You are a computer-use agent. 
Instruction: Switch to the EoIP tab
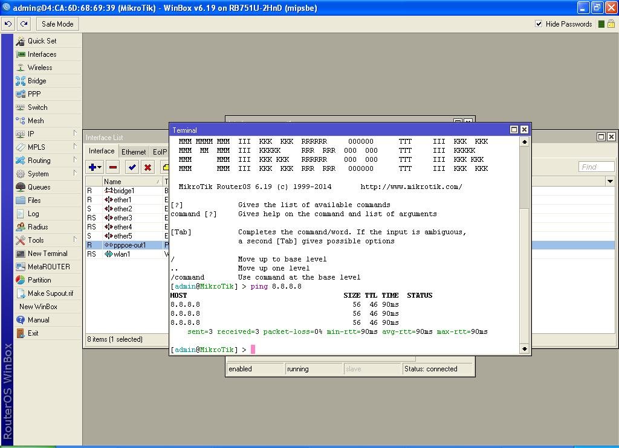[x=160, y=152]
